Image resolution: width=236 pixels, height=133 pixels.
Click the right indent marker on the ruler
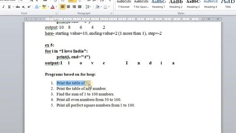pos(203,20)
